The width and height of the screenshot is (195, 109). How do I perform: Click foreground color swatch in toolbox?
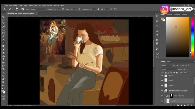click(2, 91)
